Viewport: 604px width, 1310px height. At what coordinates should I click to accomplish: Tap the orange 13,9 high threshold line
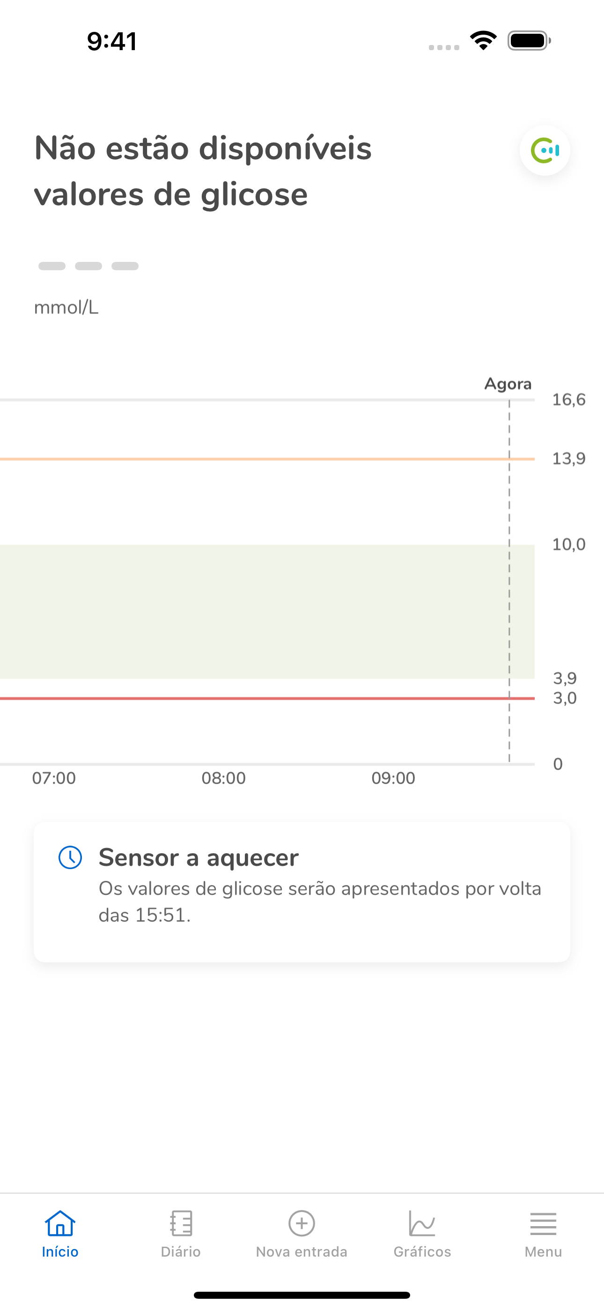click(x=254, y=459)
